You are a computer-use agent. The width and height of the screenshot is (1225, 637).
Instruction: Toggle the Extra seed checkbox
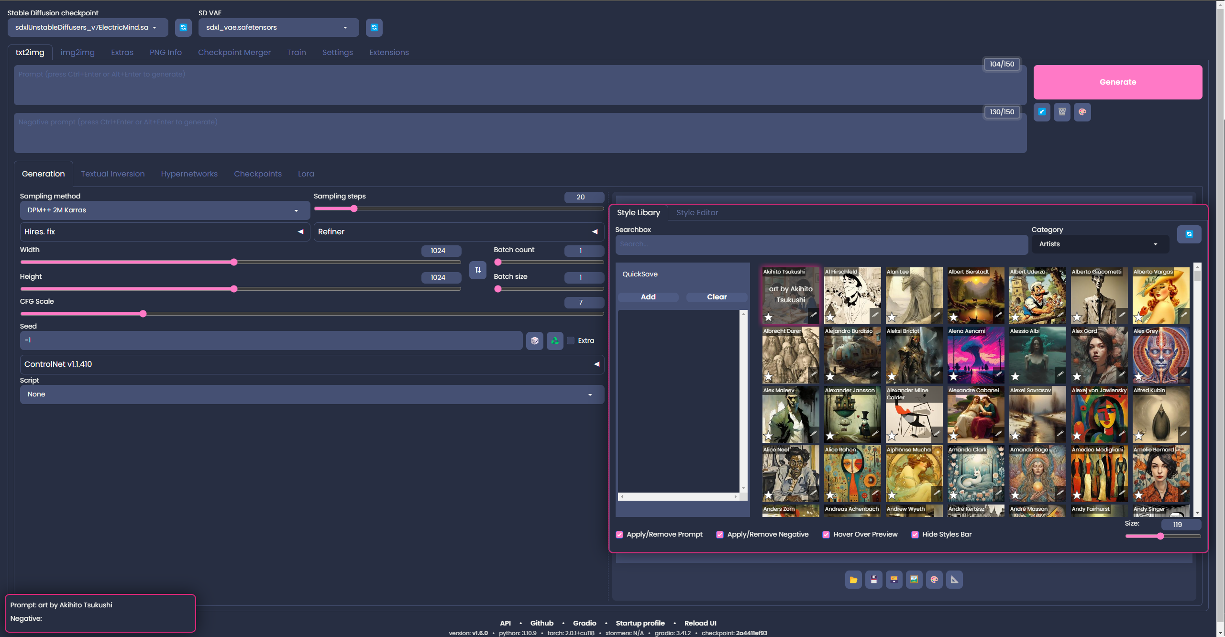coord(571,340)
